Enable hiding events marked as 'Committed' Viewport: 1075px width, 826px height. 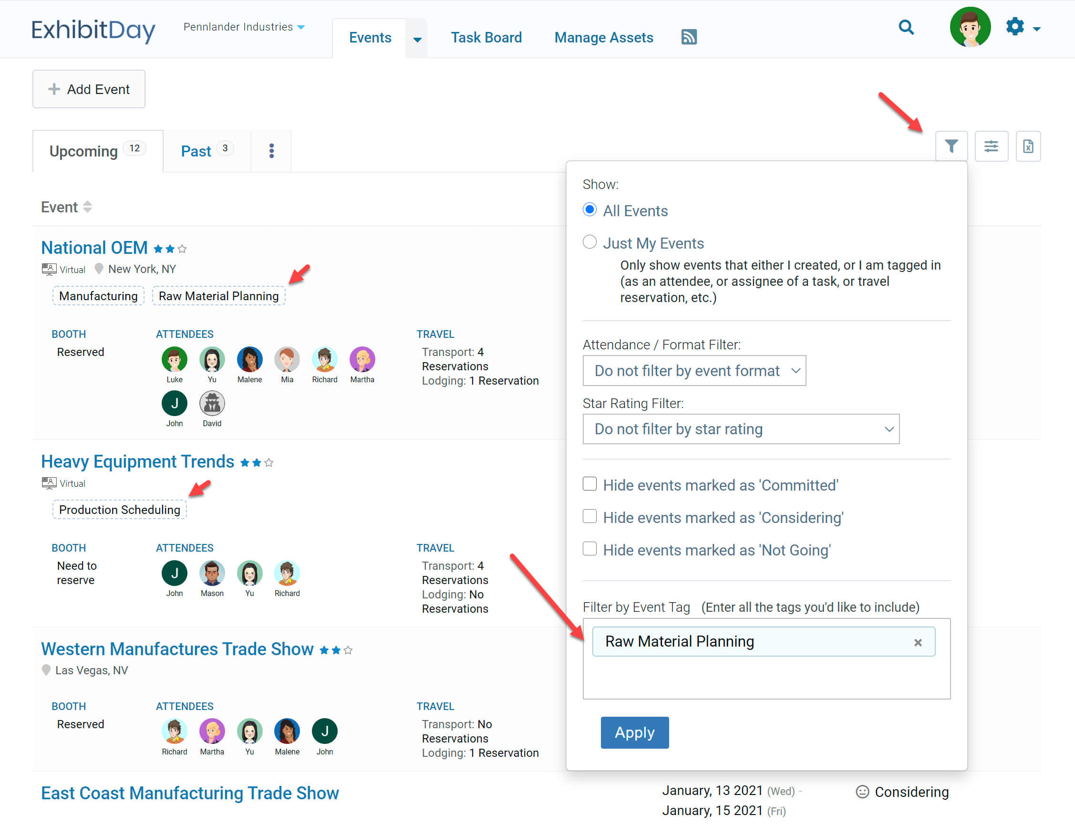[589, 484]
